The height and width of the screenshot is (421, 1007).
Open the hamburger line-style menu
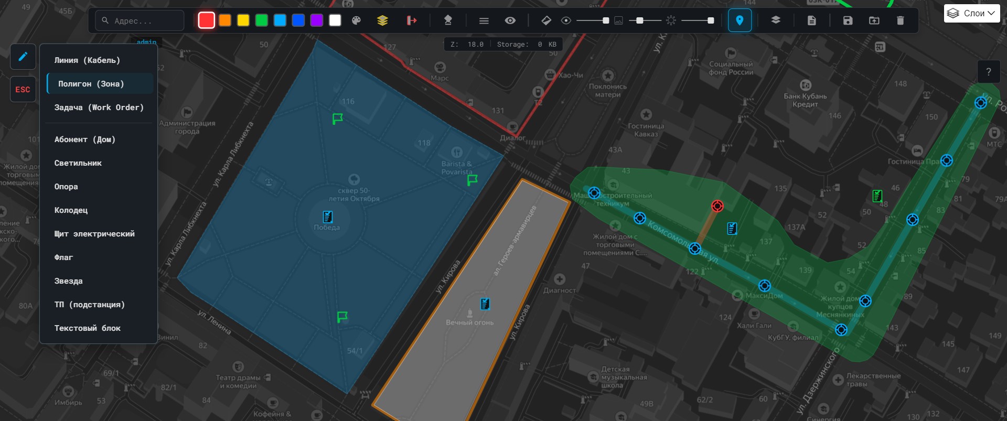[x=484, y=20]
